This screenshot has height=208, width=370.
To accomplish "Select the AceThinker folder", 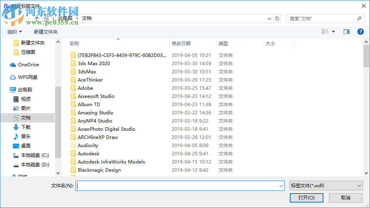I will click(x=86, y=80).
